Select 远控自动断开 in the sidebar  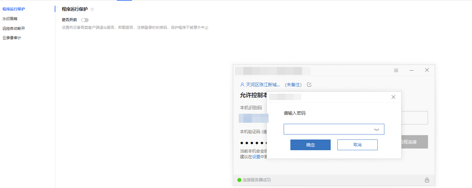14,28
